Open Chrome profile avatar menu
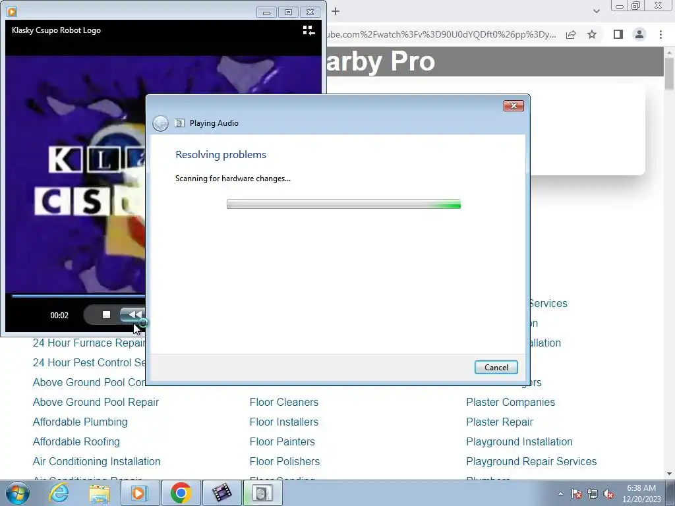This screenshot has height=506, width=675. pyautogui.click(x=639, y=34)
